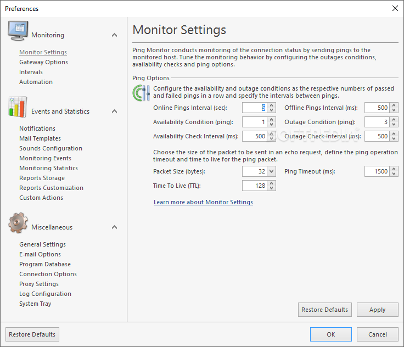This screenshot has height=347, width=404.
Task: Click the Availability Check Interval input field
Action: coord(254,136)
